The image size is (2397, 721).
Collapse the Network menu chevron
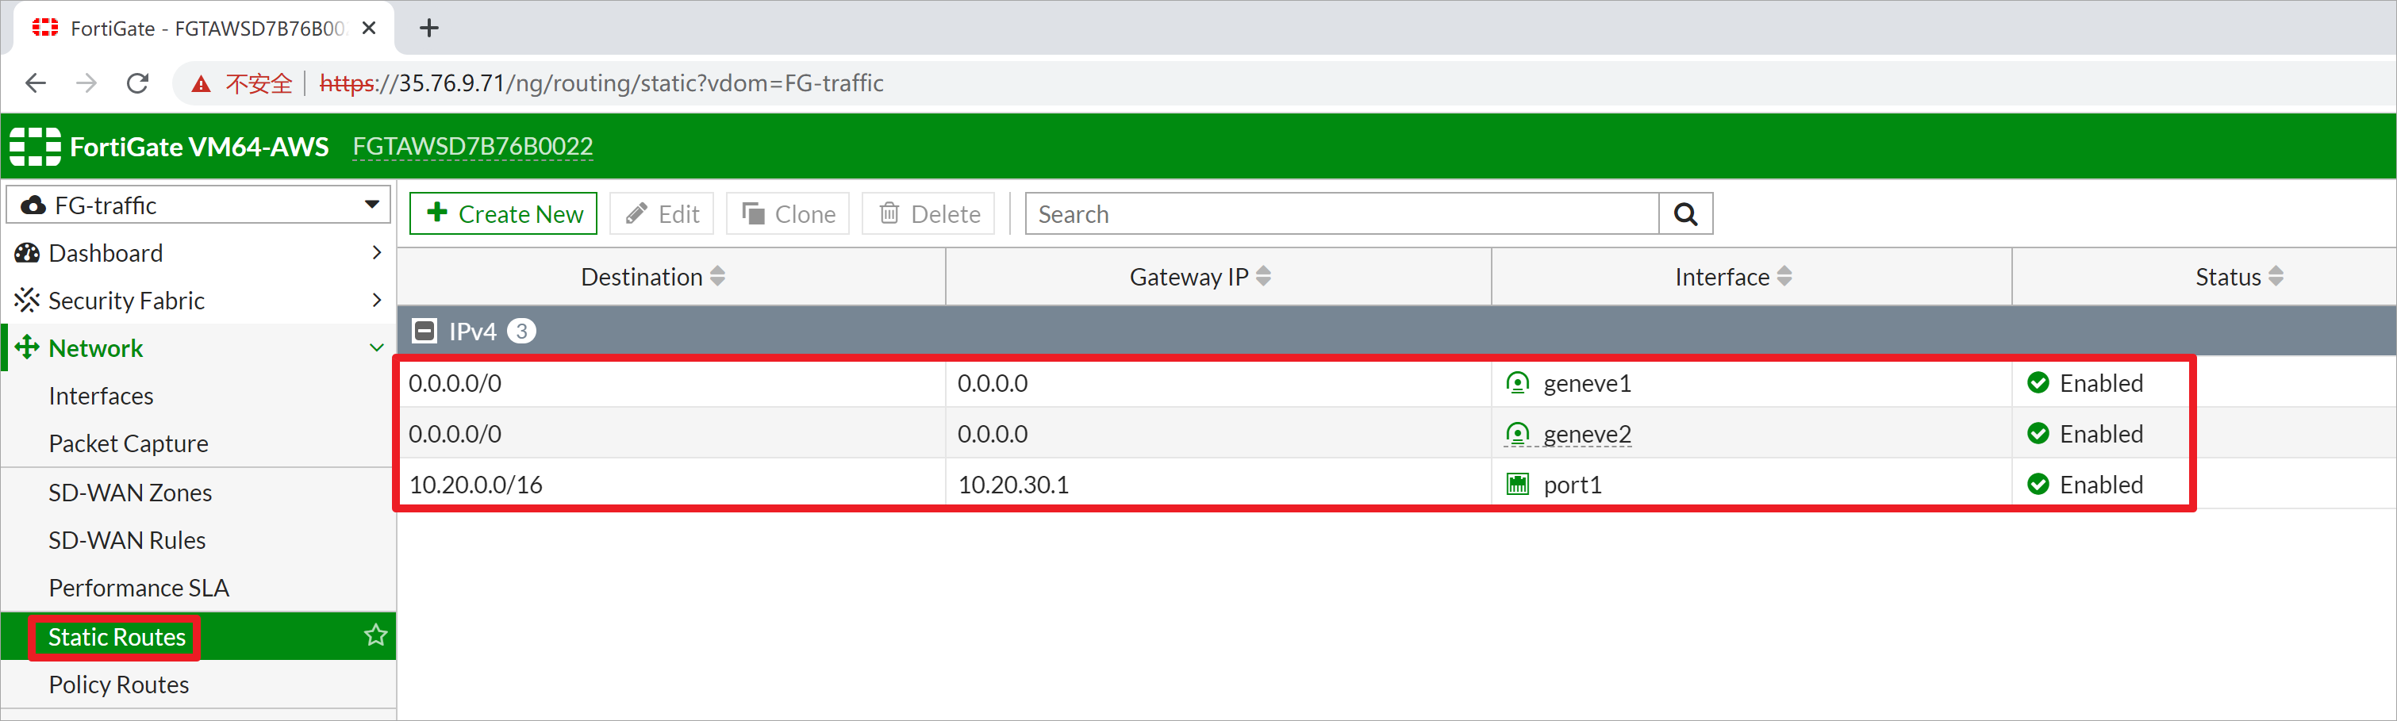376,348
